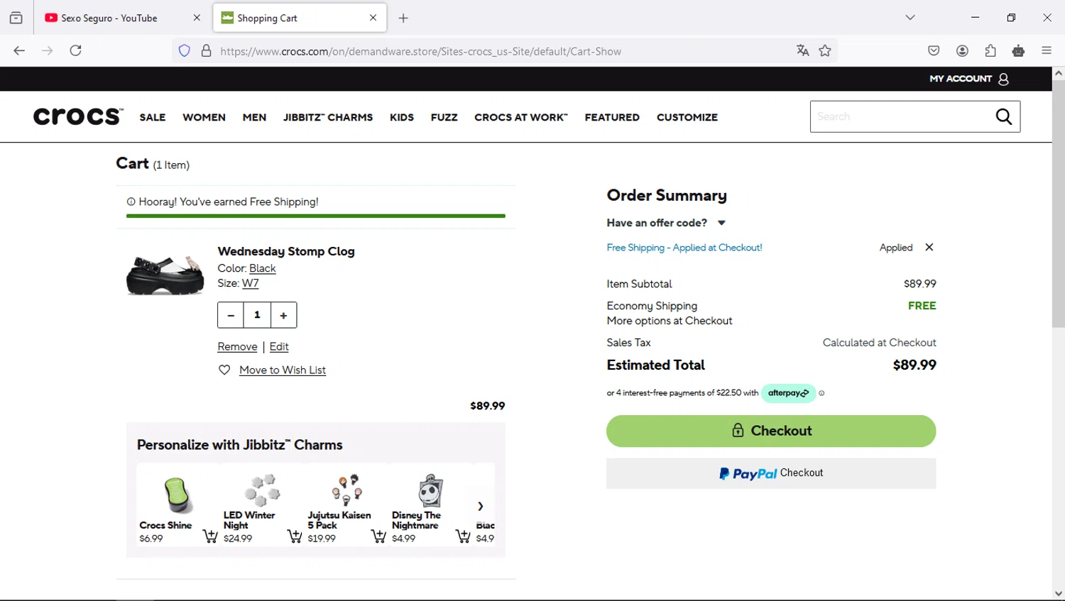Open My Account user icon
This screenshot has height=601, width=1065.
tap(1003, 79)
